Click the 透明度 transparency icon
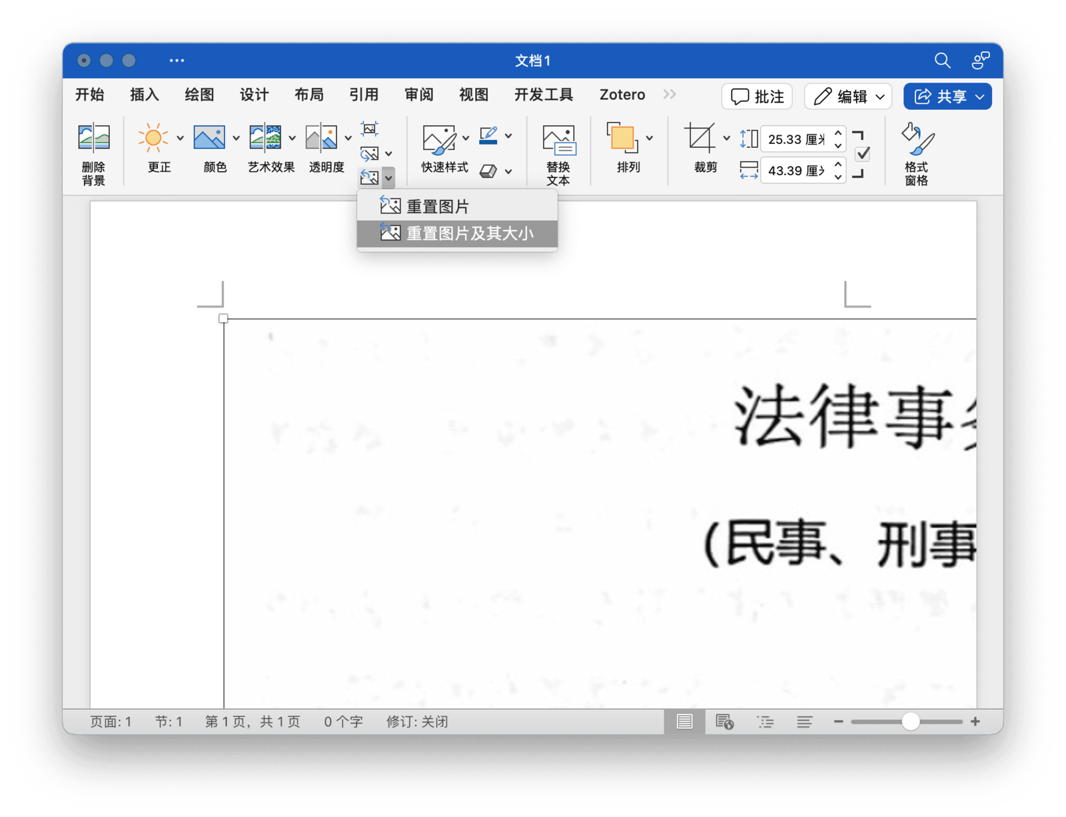 322,138
